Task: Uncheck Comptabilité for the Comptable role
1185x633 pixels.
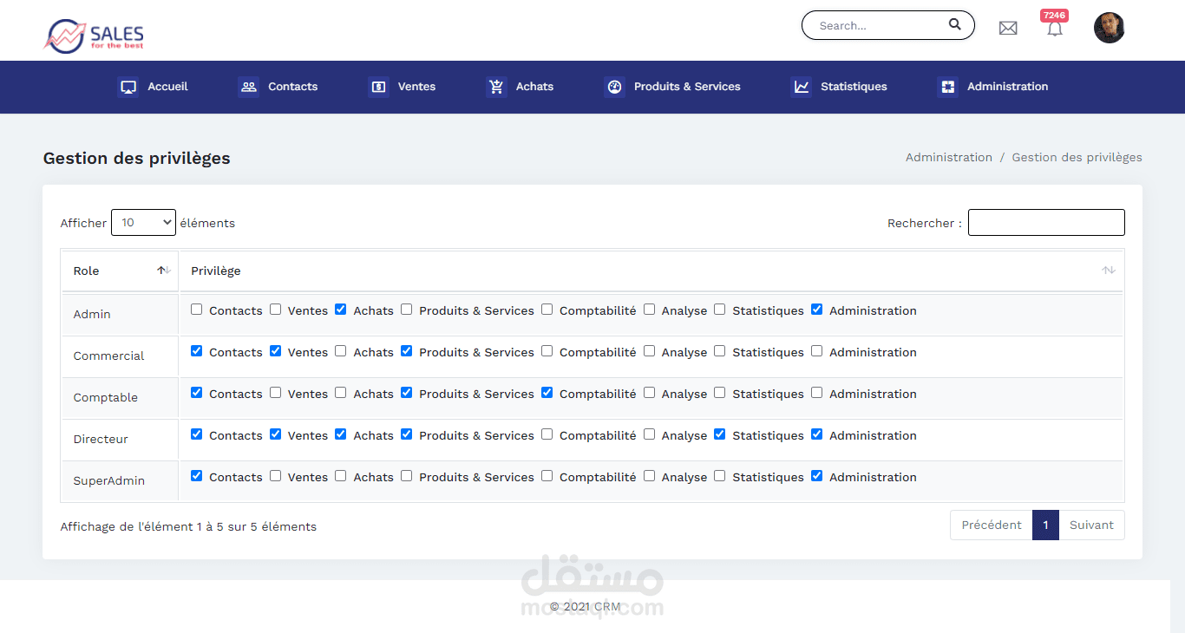Action: [547, 393]
